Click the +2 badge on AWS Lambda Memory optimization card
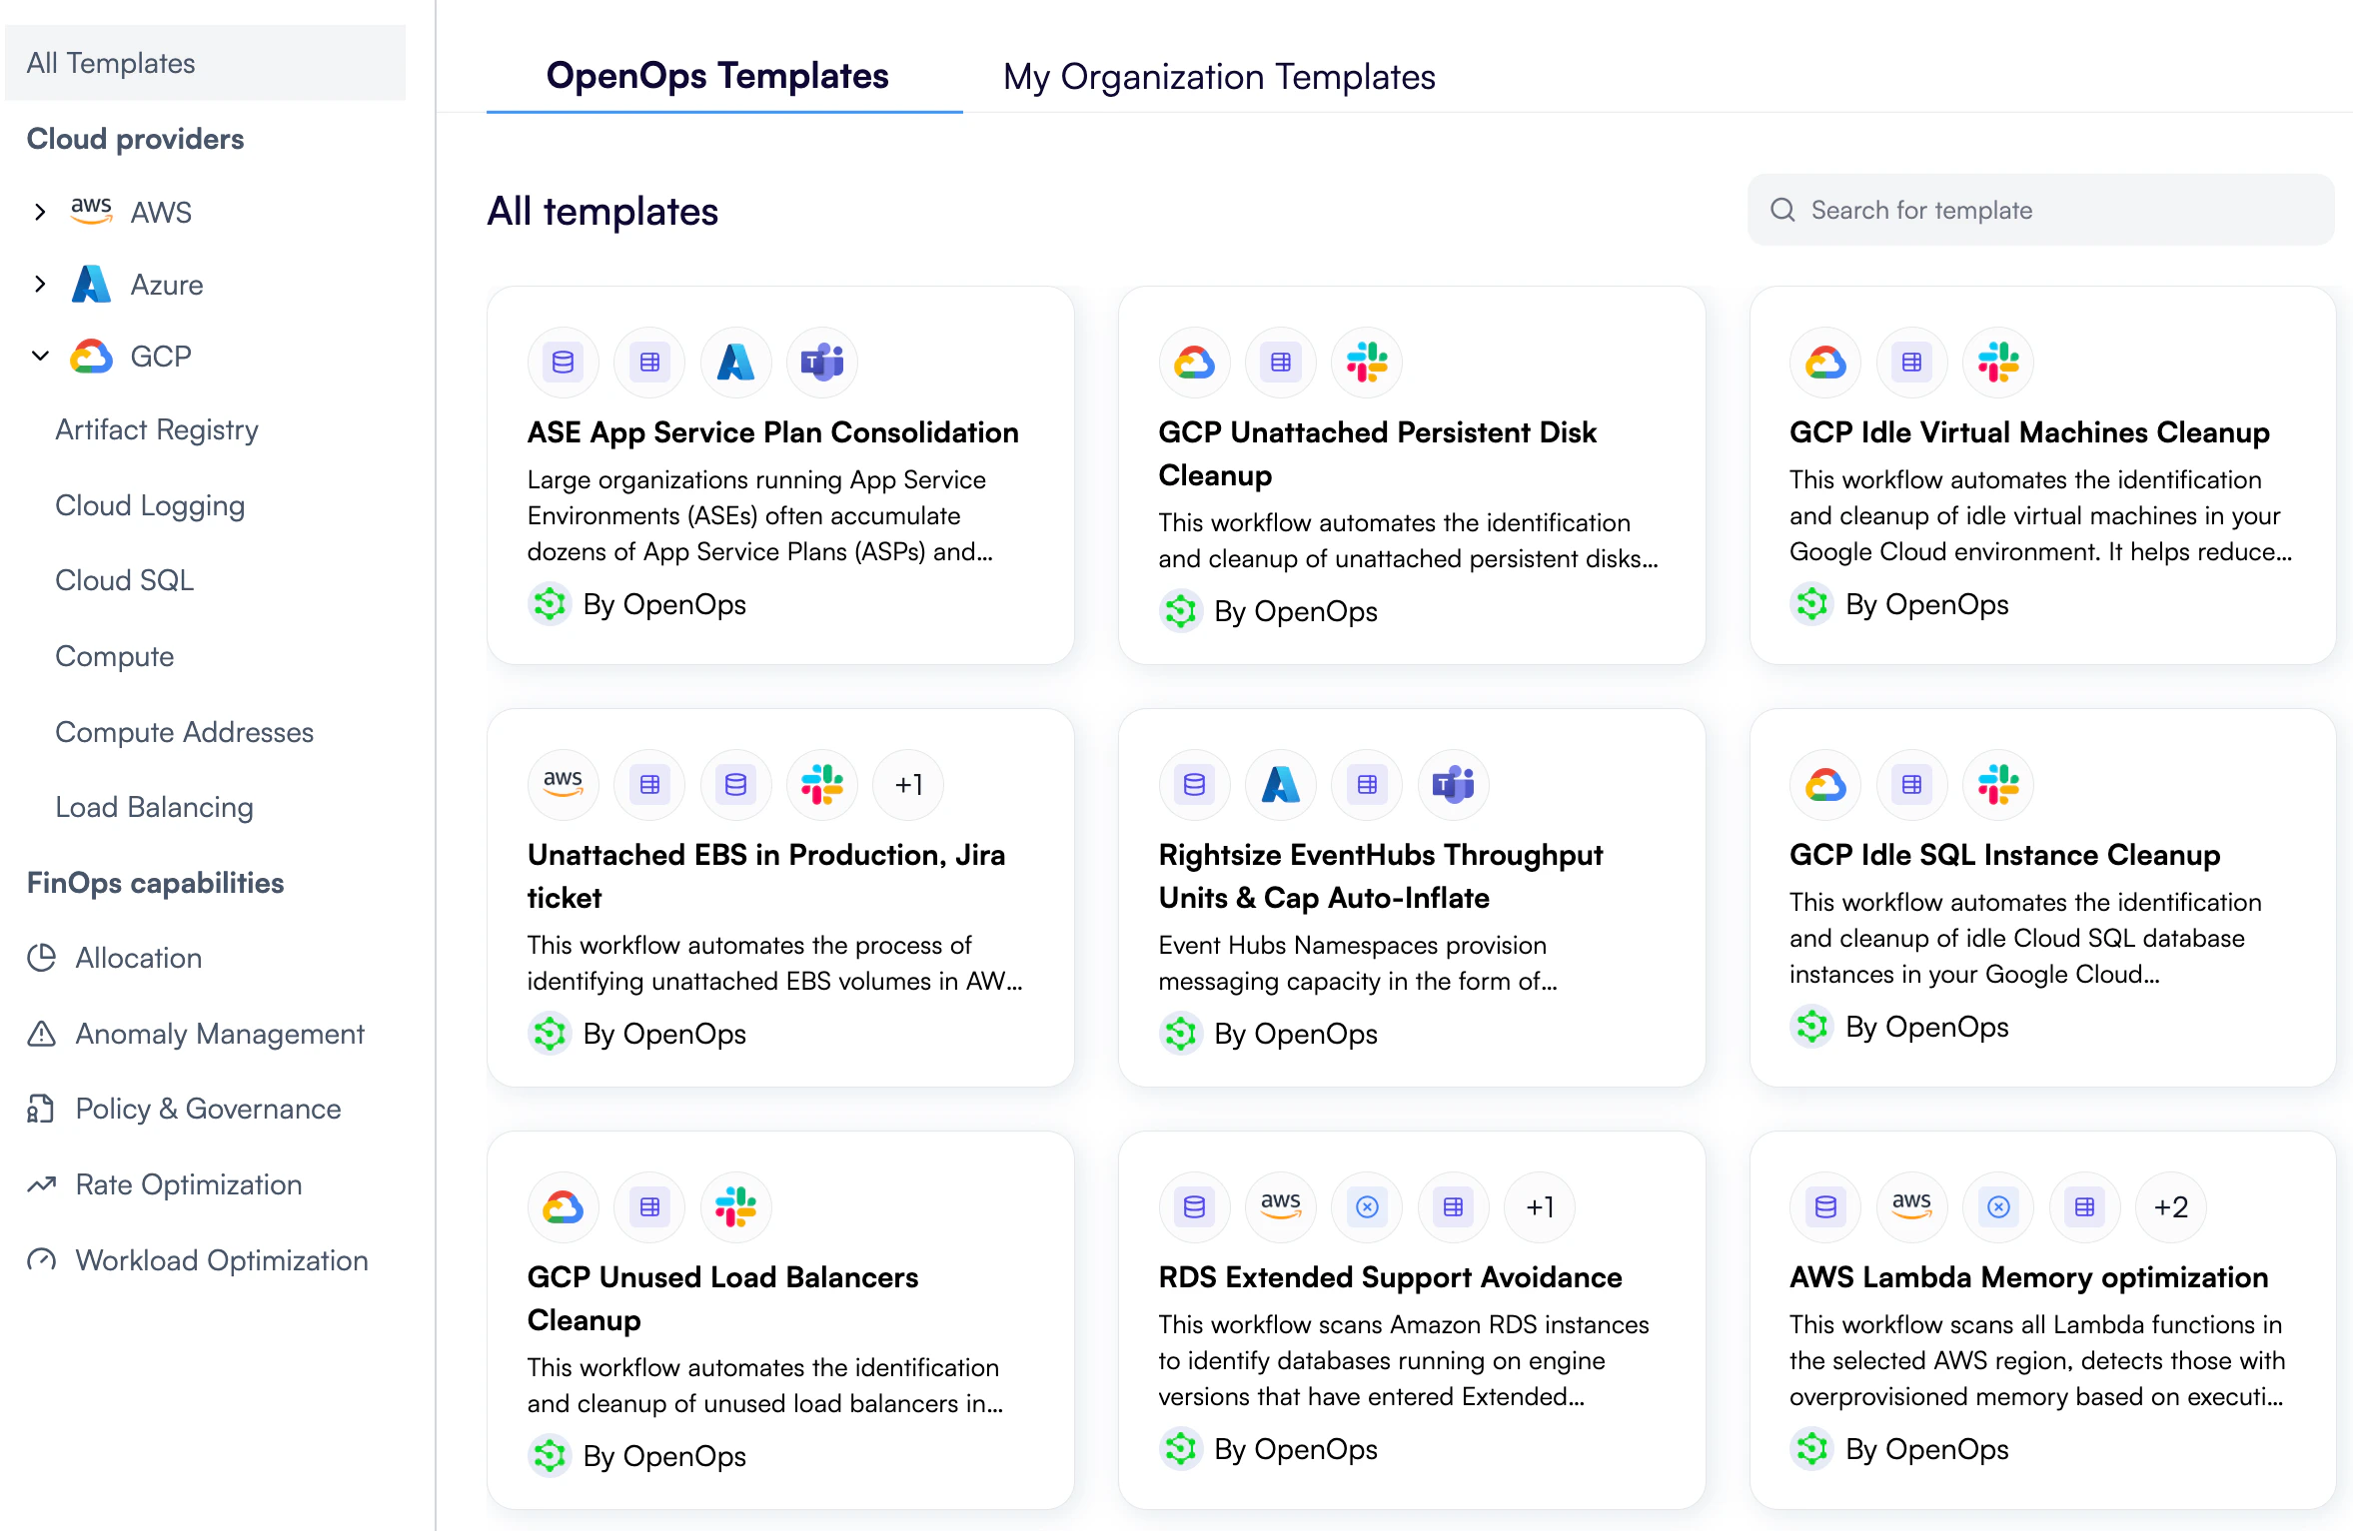Image resolution: width=2353 pixels, height=1531 pixels. tap(2170, 1206)
